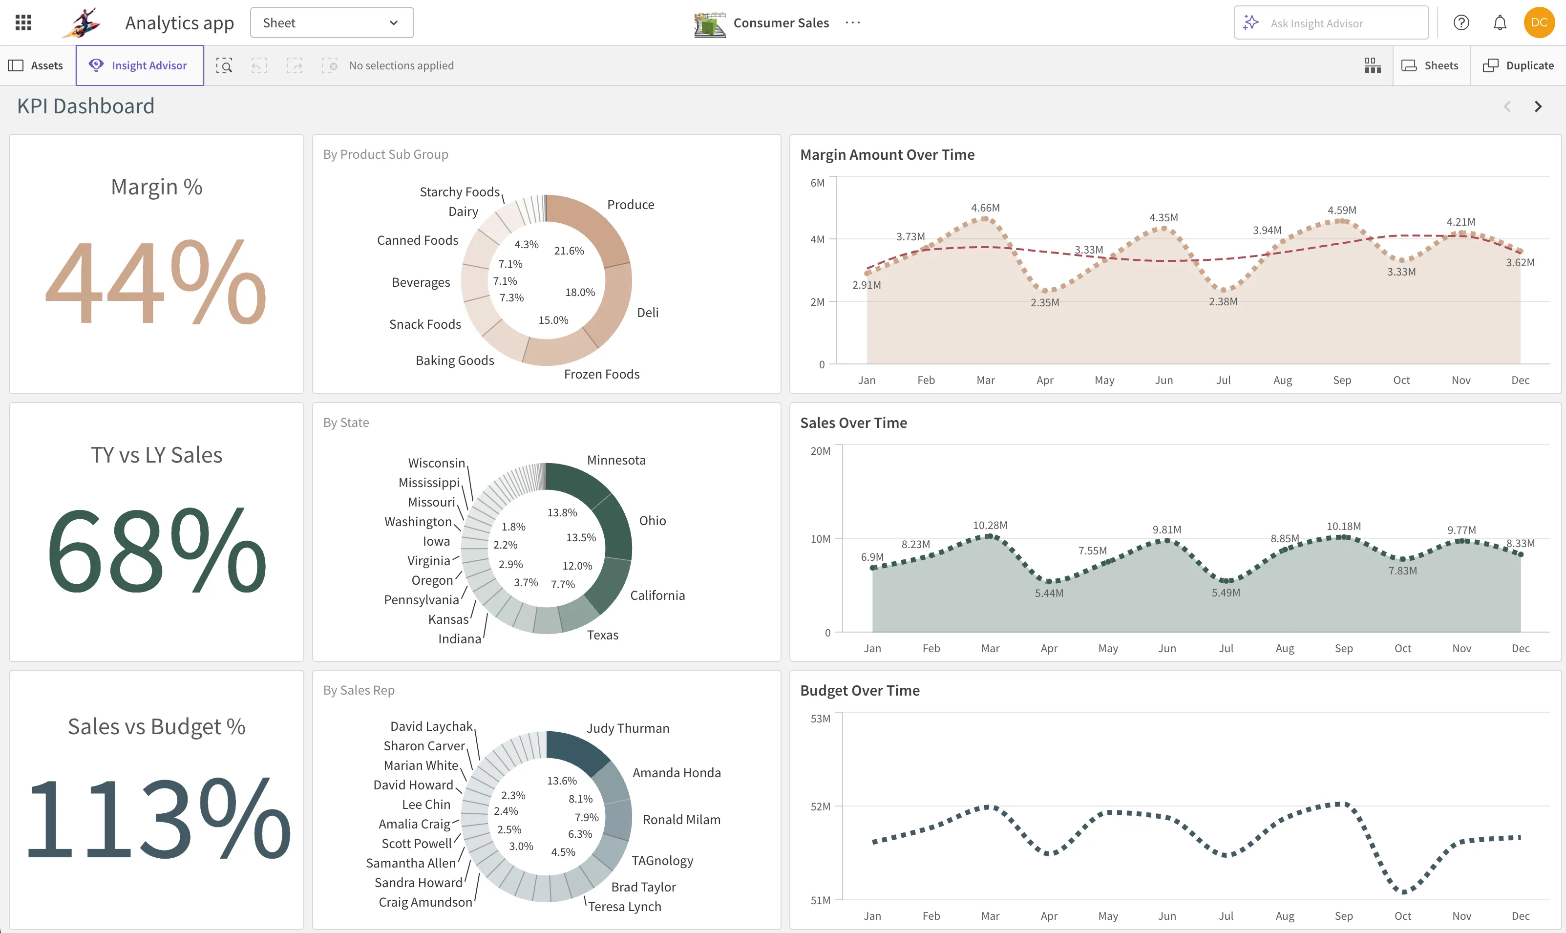Open smart search with the magnifier icon
This screenshot has width=1566, height=933.
pyautogui.click(x=224, y=65)
